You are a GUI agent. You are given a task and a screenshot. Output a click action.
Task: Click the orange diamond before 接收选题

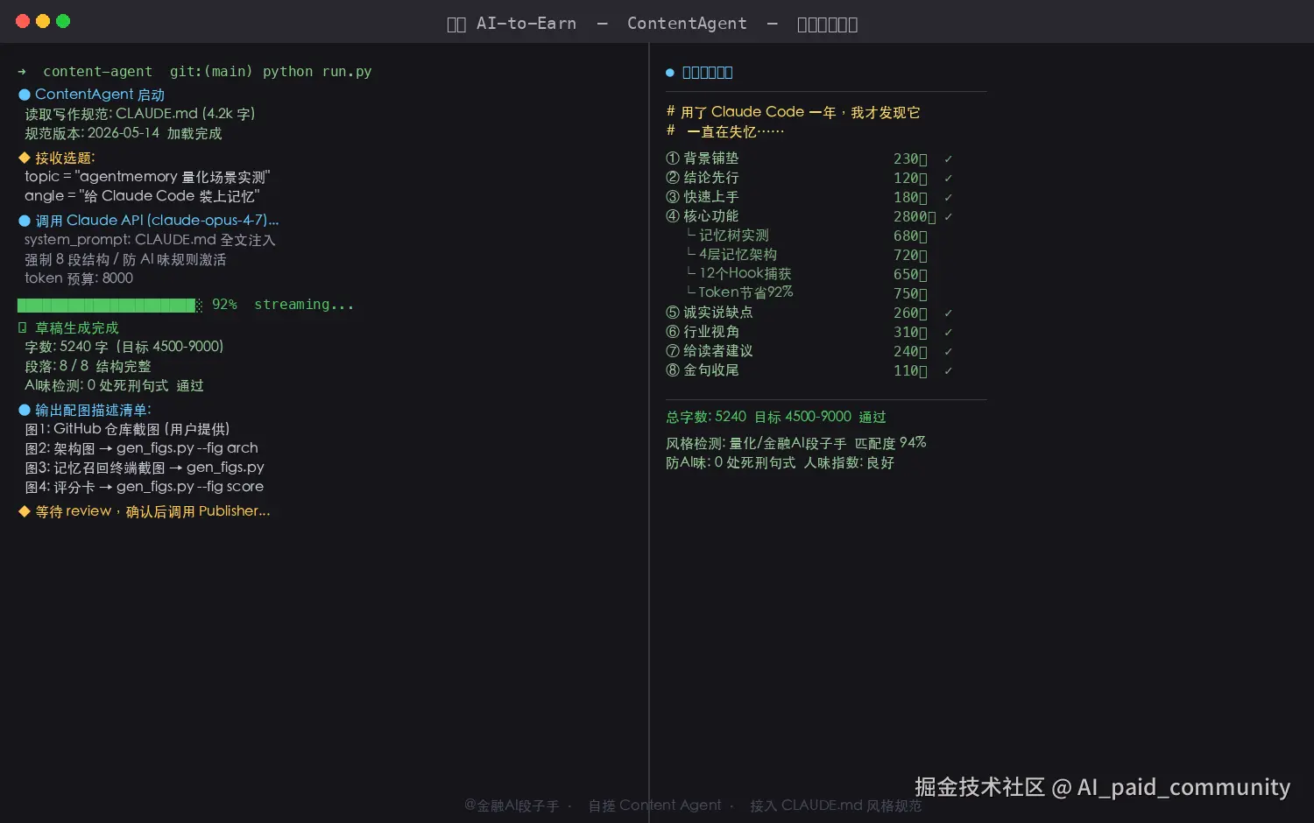(x=25, y=158)
